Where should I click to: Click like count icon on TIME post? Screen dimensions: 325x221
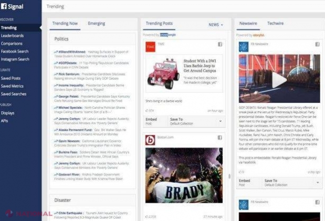[147, 110]
